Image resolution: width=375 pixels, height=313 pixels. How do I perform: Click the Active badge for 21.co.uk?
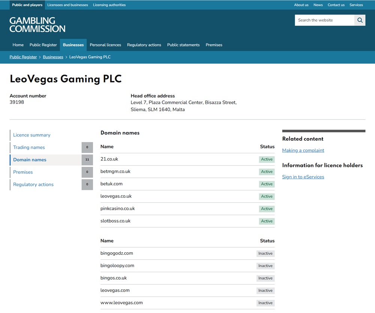point(267,159)
